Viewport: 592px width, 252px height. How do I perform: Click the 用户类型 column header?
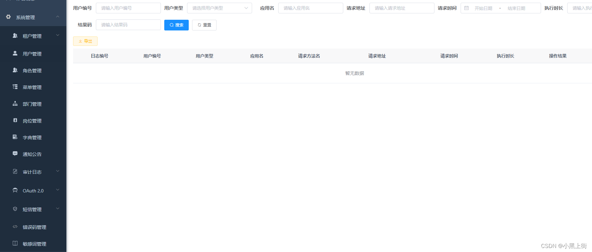(x=204, y=56)
